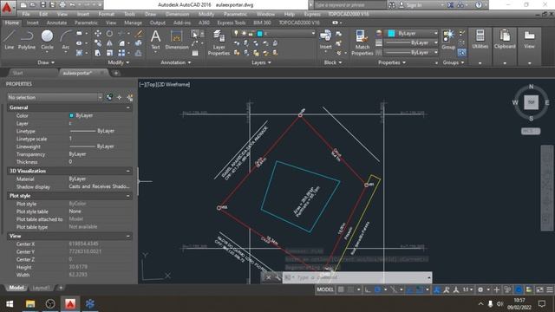555x312 pixels.
Task: Toggle object snap in status bar
Action: 420,289
